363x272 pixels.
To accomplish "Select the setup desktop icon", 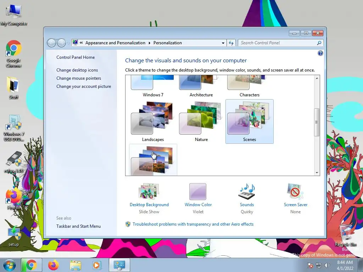I will (13, 236).
